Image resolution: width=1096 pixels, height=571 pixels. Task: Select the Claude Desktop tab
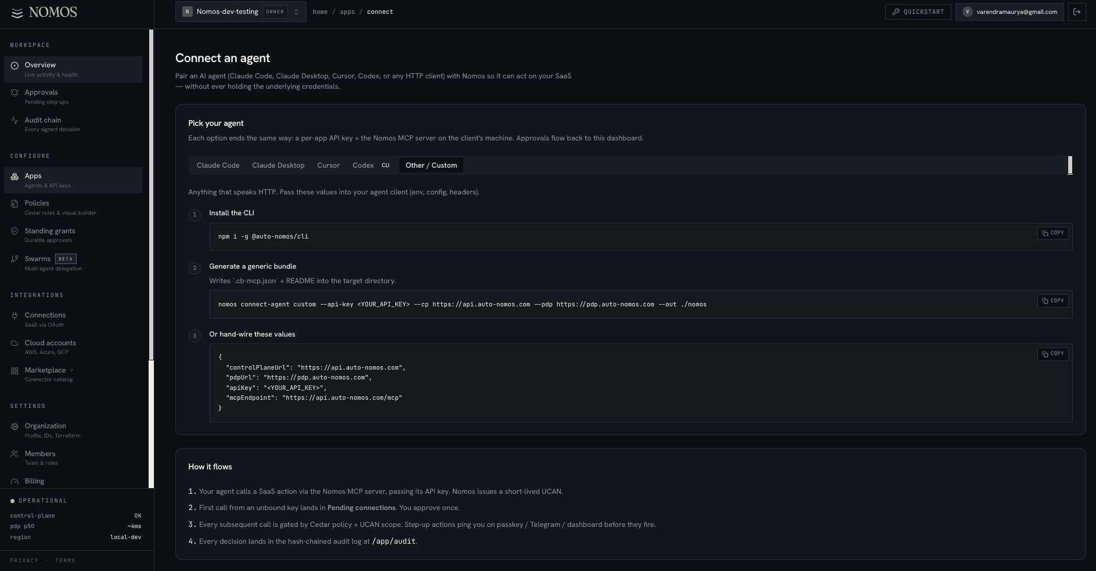(278, 165)
